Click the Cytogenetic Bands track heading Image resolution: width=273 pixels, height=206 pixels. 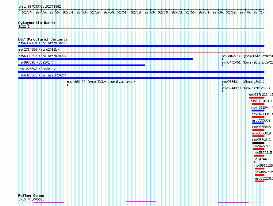coord(37,23)
